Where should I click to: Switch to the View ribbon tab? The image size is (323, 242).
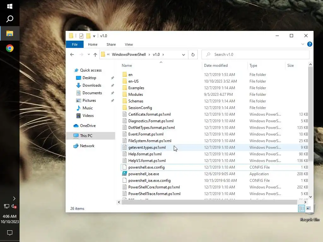pos(129,44)
